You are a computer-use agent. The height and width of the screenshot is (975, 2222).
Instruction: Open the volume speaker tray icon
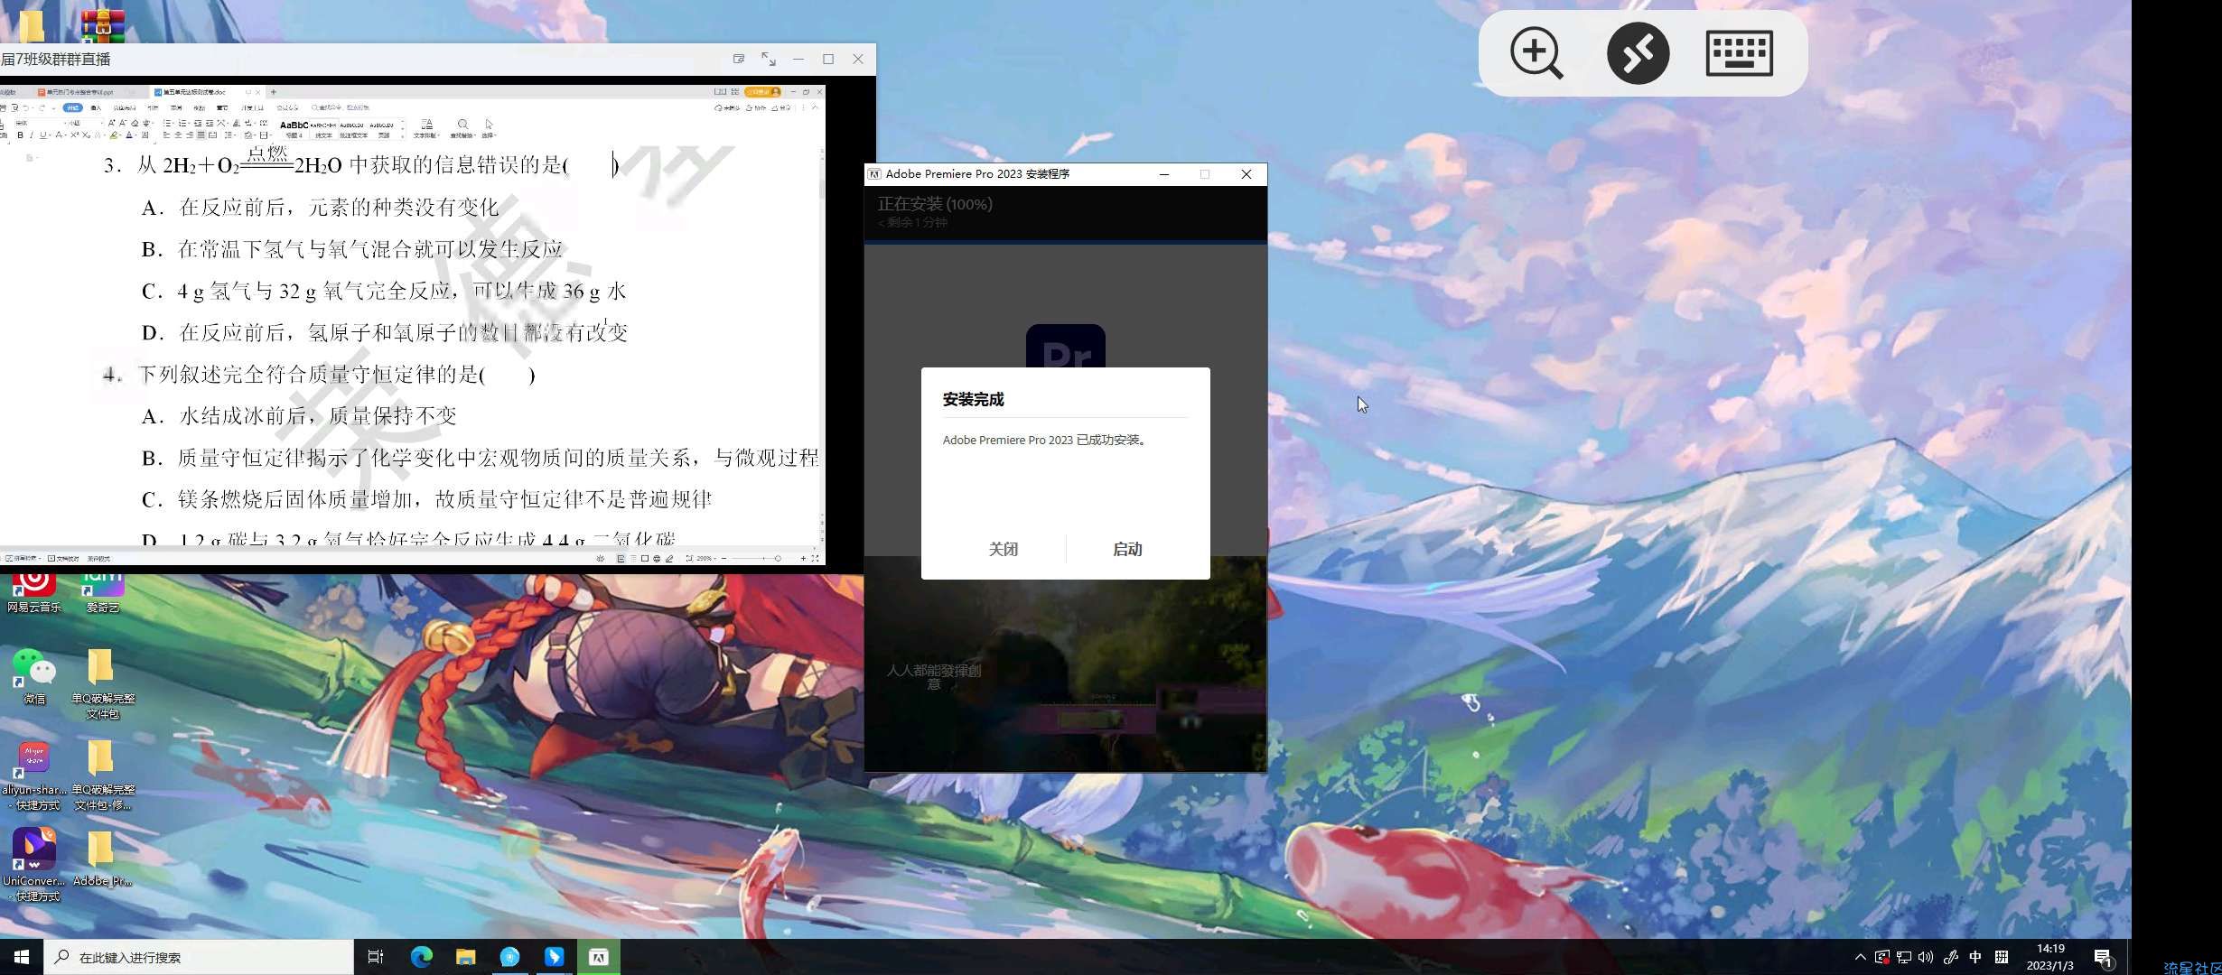click(x=1926, y=957)
